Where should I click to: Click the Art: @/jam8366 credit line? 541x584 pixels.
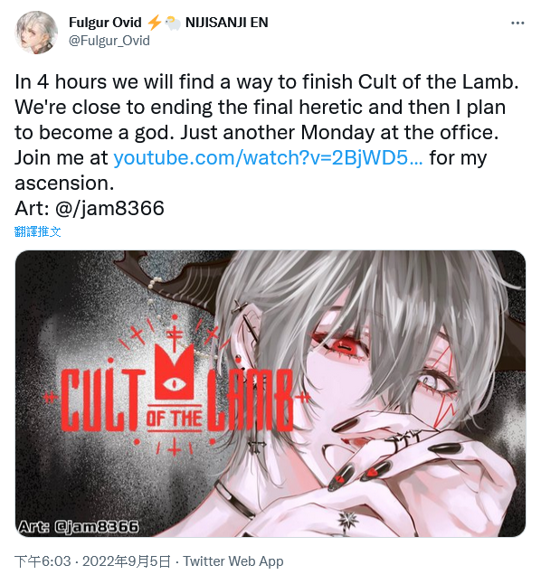pos(90,208)
